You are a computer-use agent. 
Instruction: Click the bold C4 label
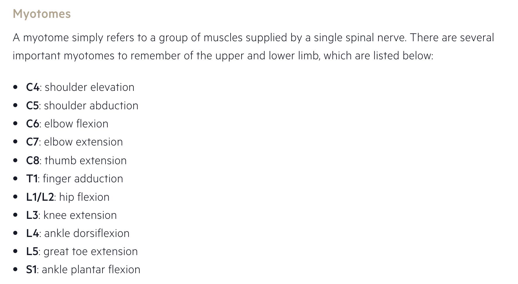pos(32,87)
